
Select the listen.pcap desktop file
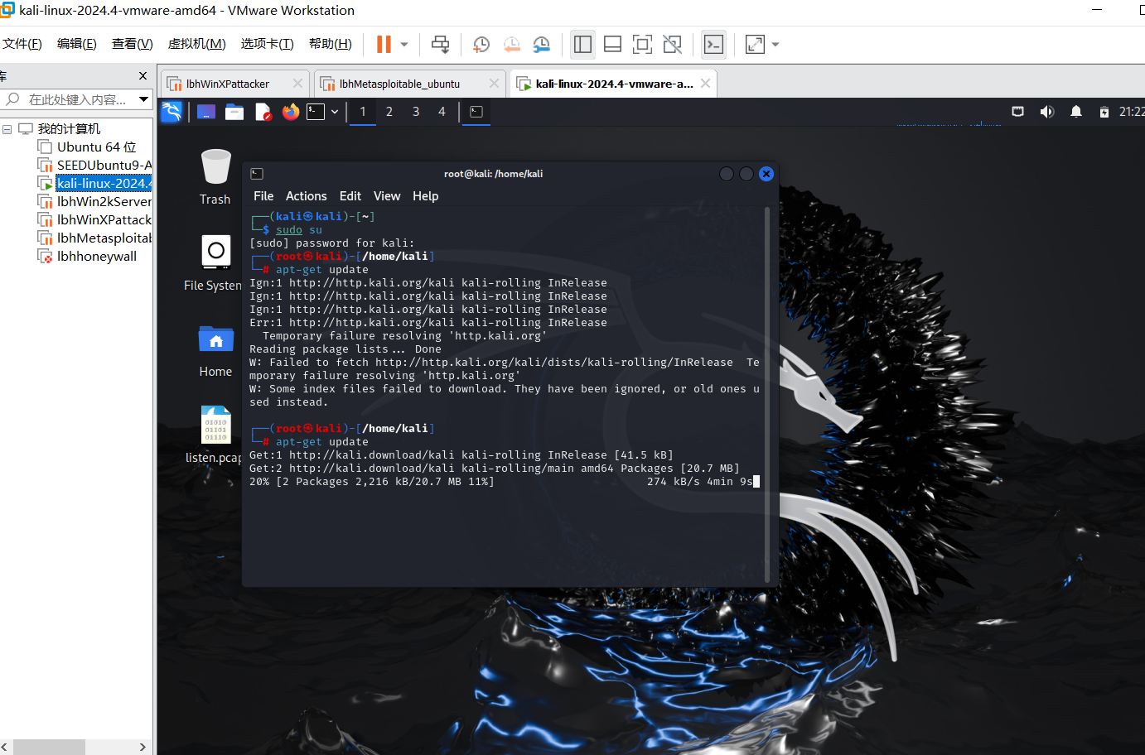(x=214, y=434)
